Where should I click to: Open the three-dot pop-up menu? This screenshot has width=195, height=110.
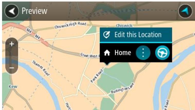click(x=143, y=53)
